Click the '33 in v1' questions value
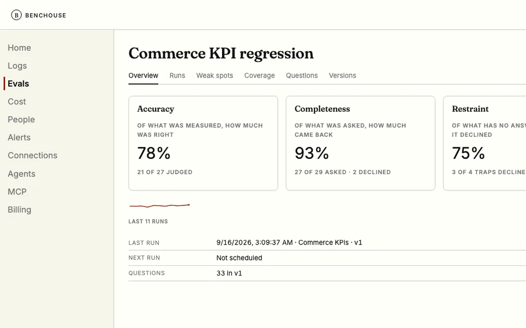 [x=229, y=273]
